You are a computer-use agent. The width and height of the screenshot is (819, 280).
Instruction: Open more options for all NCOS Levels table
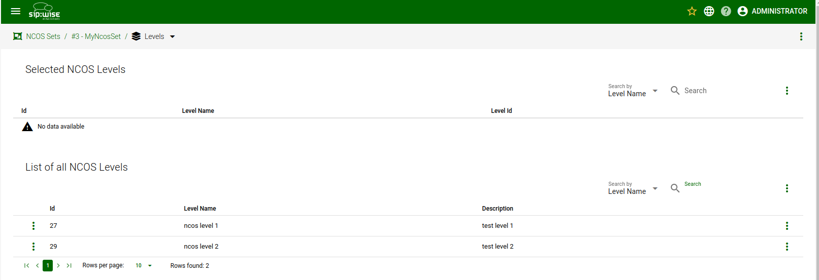pos(787,188)
